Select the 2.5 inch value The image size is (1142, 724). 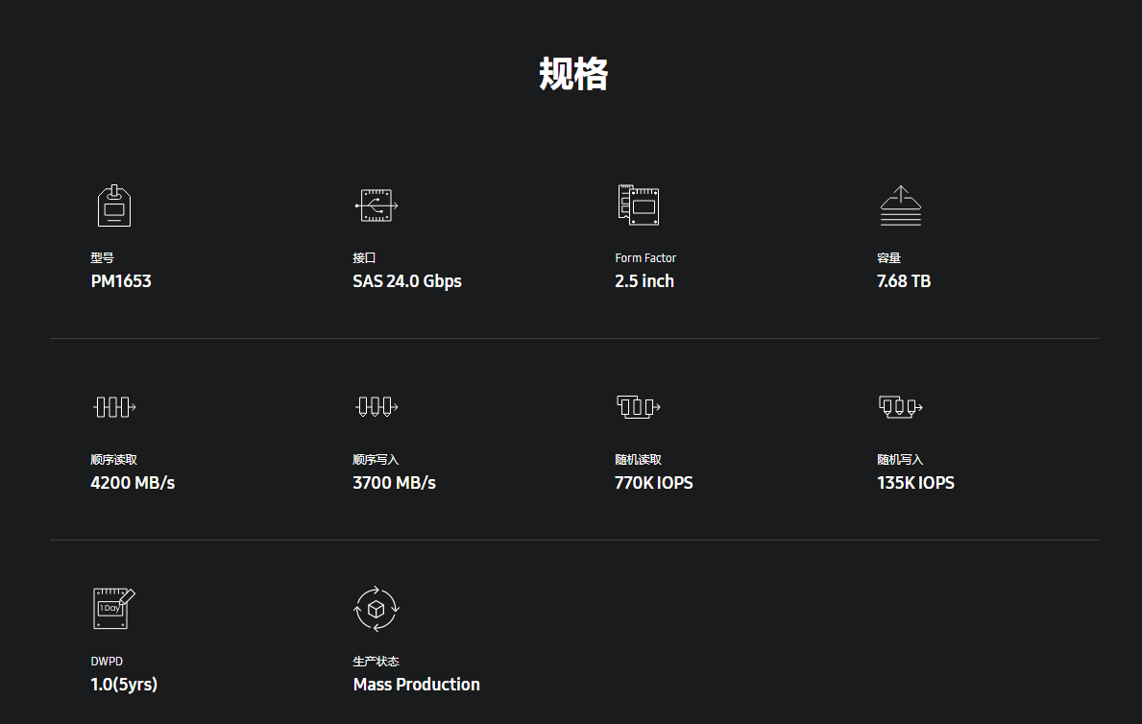(644, 281)
